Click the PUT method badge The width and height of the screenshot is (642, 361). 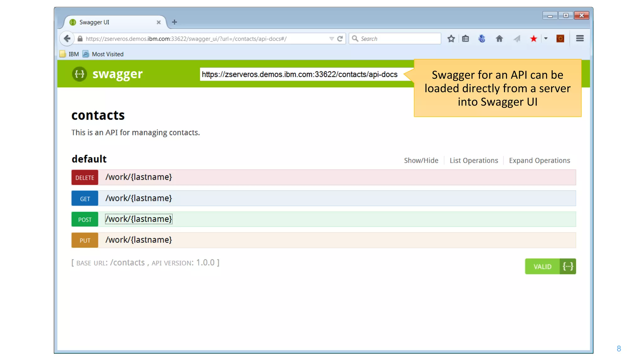(85, 240)
